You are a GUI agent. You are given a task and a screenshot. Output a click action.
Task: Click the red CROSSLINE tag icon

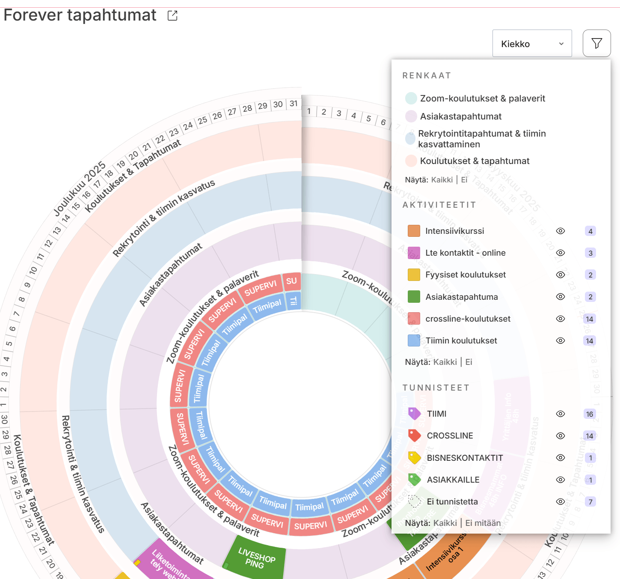(x=414, y=436)
